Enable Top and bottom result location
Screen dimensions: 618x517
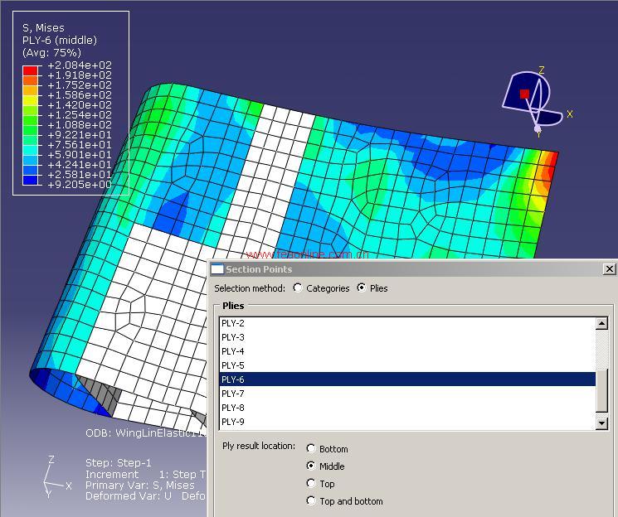click(x=311, y=501)
